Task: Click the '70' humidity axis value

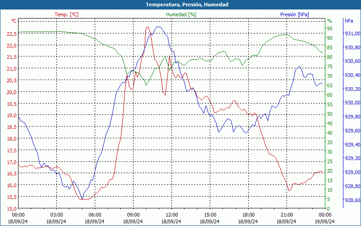Action: (330, 76)
